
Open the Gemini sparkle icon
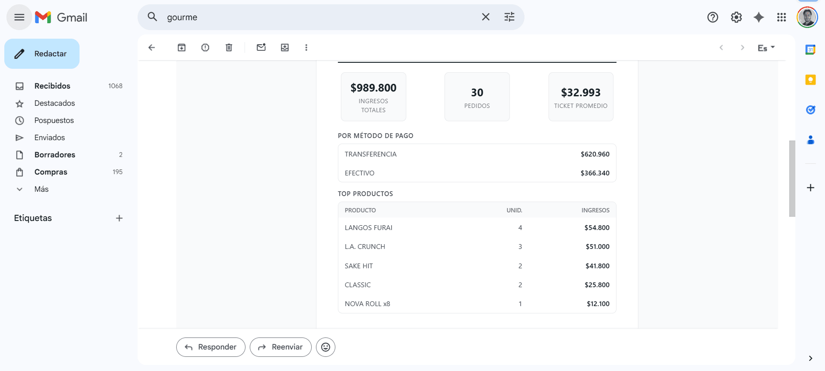pos(759,17)
